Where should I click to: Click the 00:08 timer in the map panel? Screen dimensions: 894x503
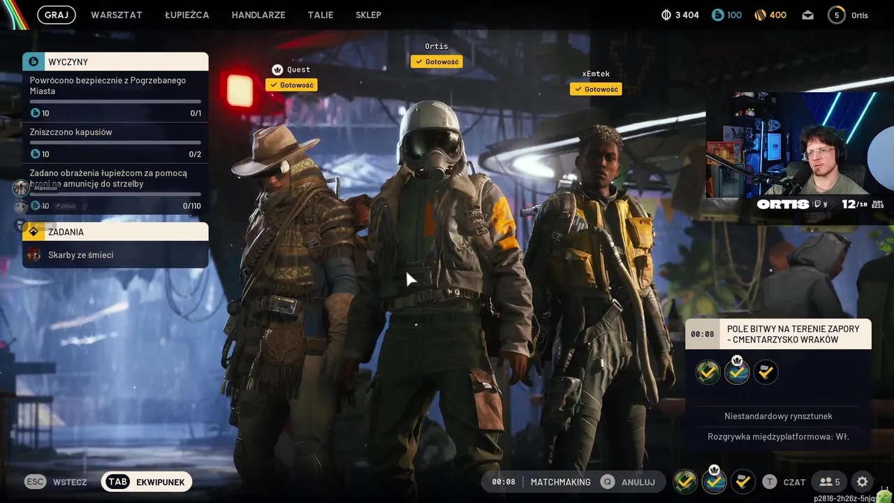coord(703,334)
